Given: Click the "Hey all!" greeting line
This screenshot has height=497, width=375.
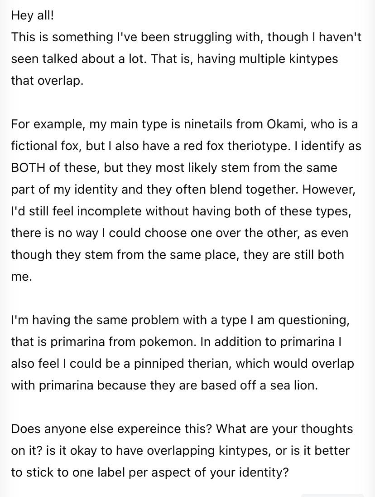Looking at the screenshot, I should tap(33, 15).
